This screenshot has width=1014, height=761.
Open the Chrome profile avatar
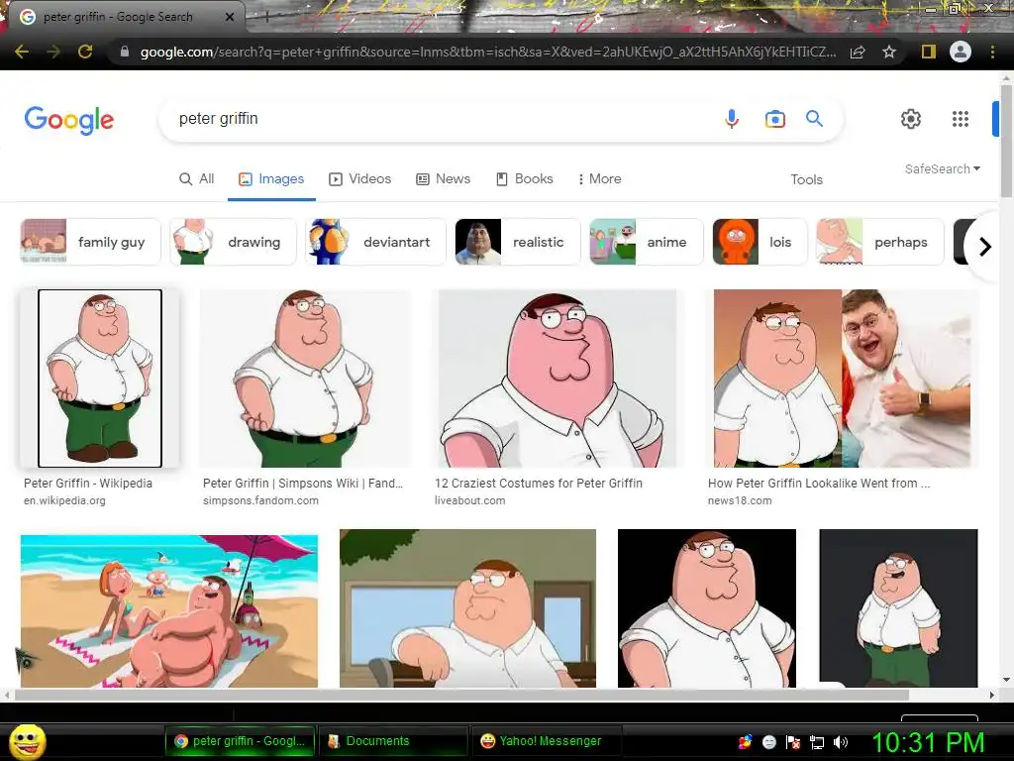[x=961, y=52]
